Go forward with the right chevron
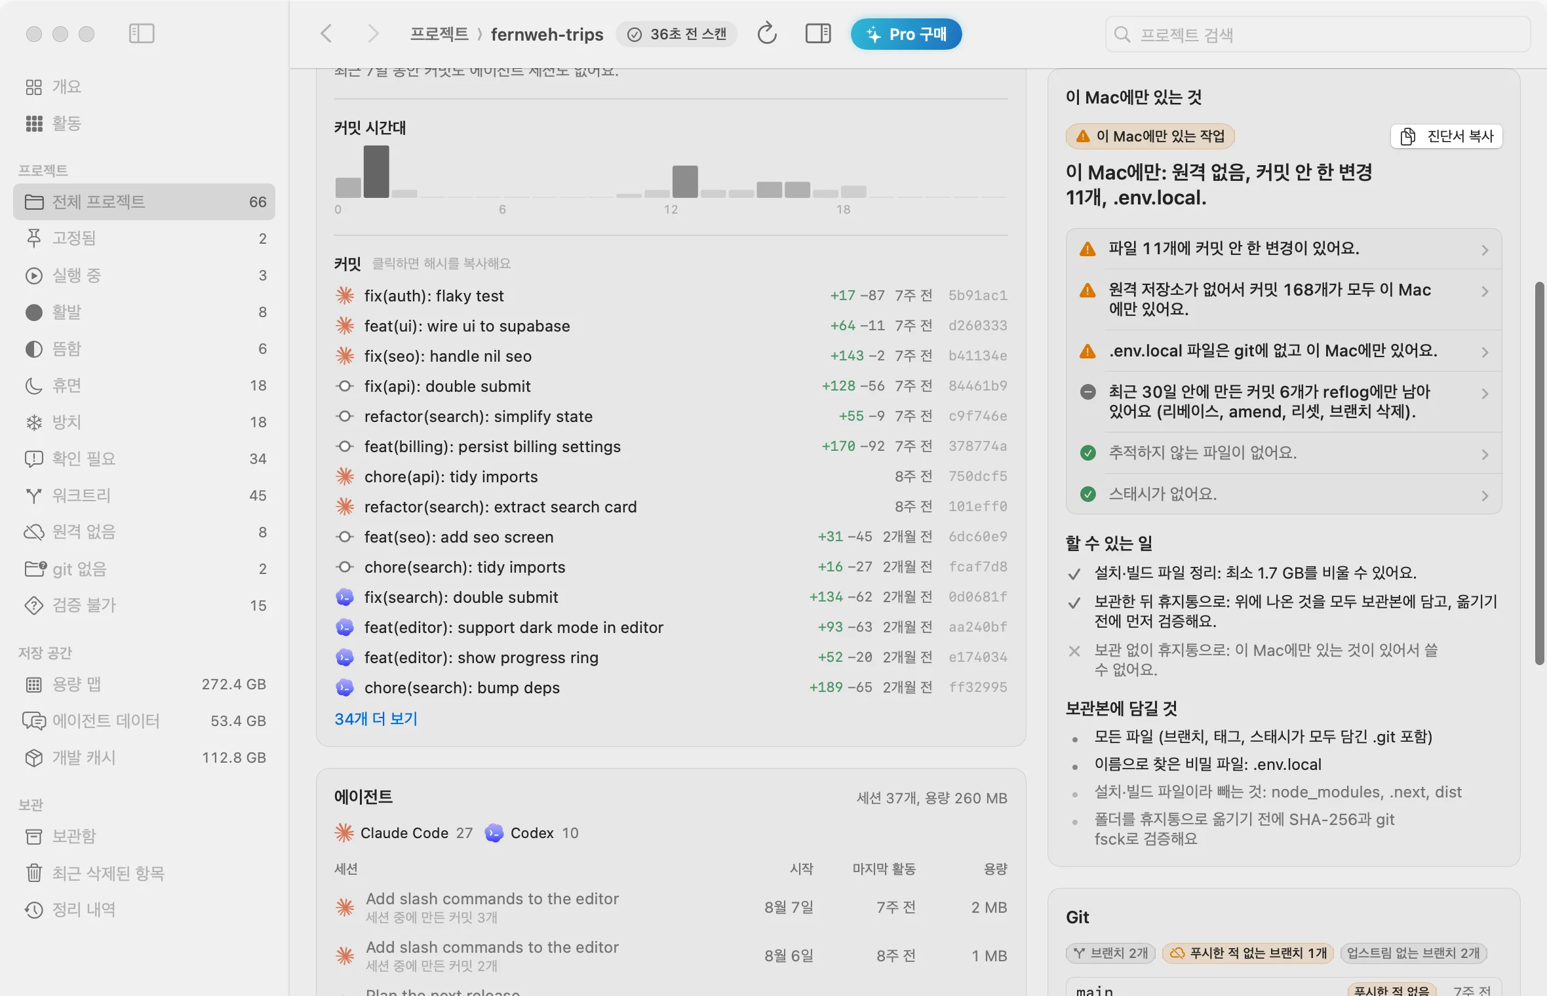 372,33
